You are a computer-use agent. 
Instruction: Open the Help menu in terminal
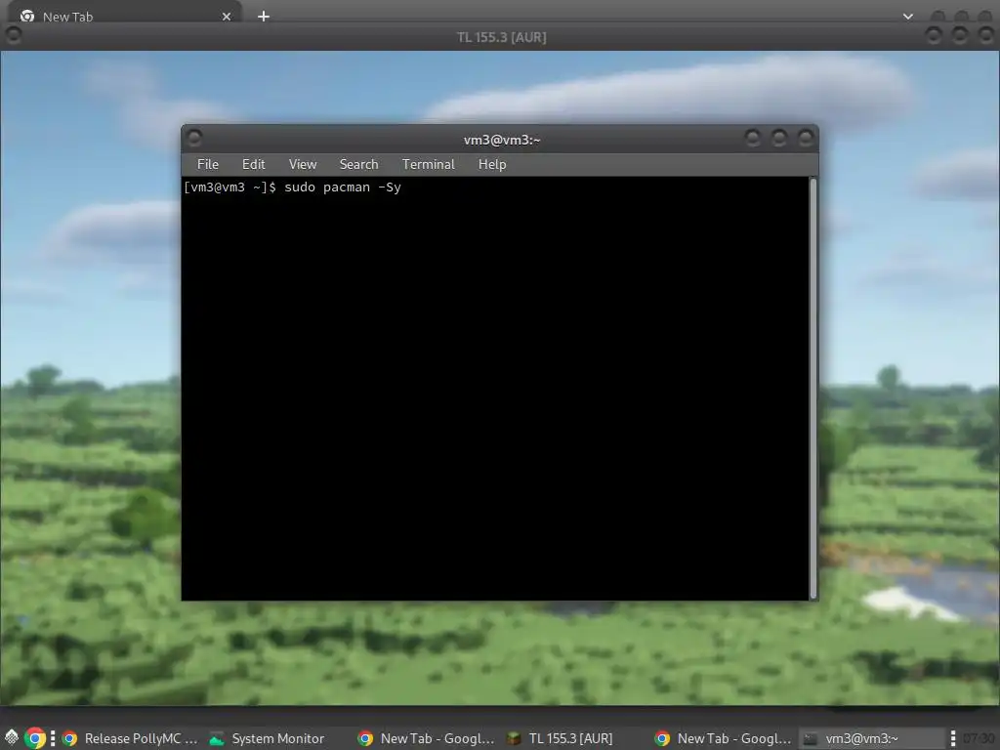click(492, 164)
